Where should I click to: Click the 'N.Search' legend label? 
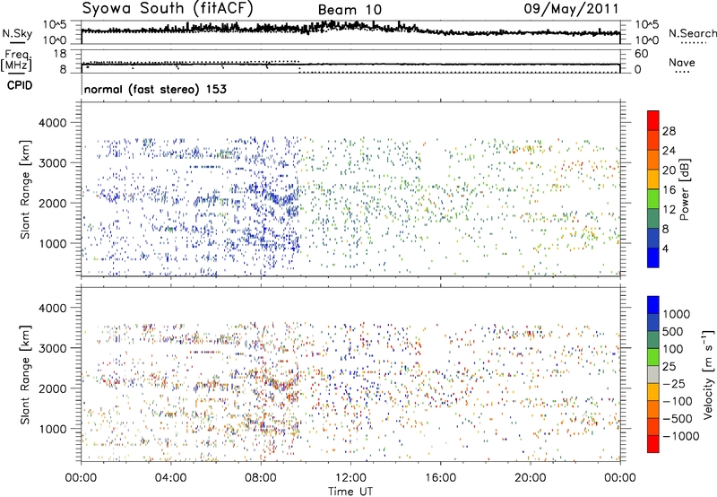693,33
